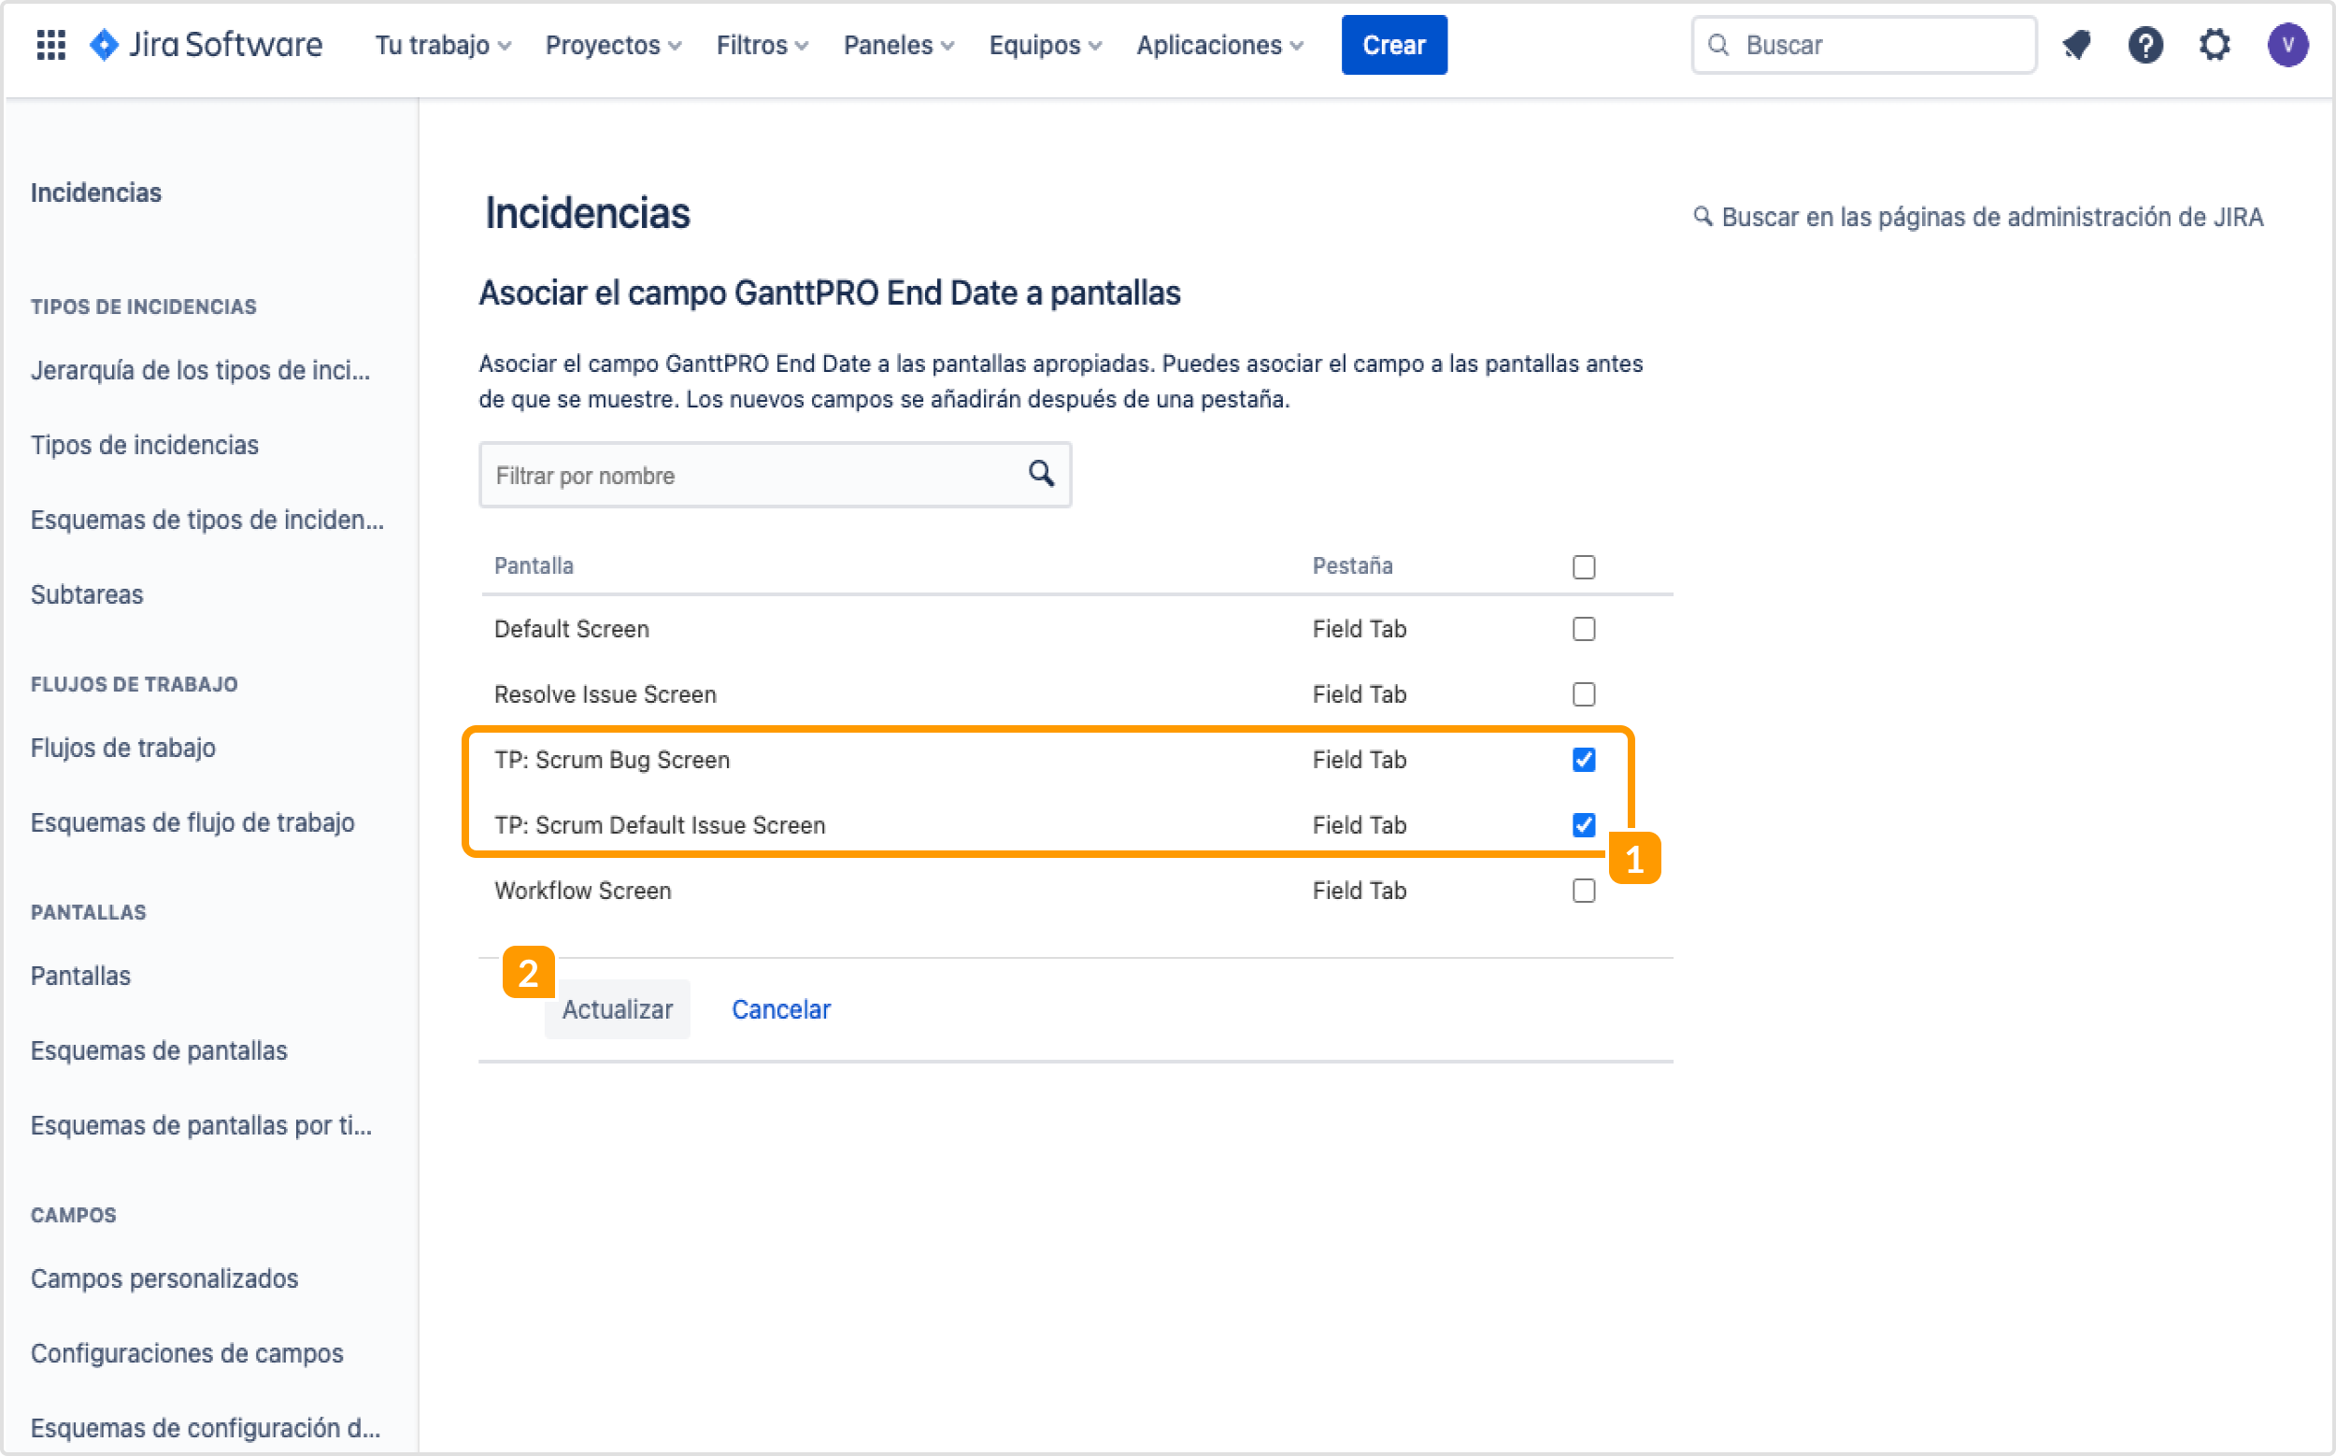Viewport: 2336px width, 1456px height.
Task: Open Campos personalizados in sidebar
Action: (164, 1278)
